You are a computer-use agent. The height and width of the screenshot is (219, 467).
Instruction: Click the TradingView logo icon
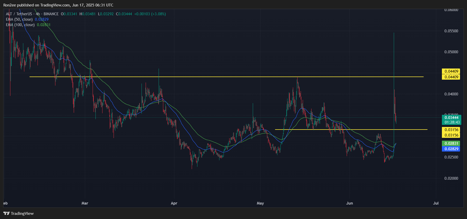(x=6, y=213)
